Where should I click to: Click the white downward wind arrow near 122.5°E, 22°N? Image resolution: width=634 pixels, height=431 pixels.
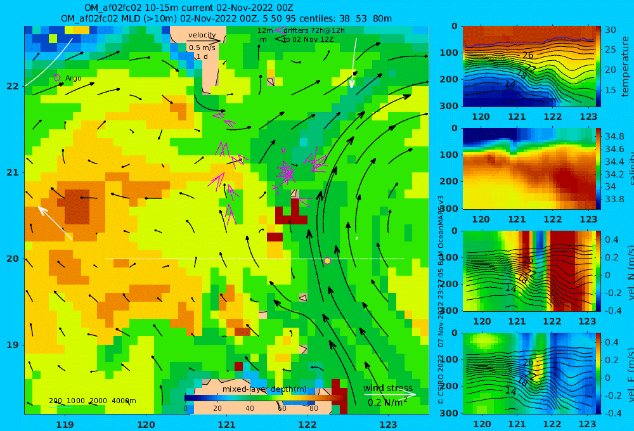click(x=354, y=63)
